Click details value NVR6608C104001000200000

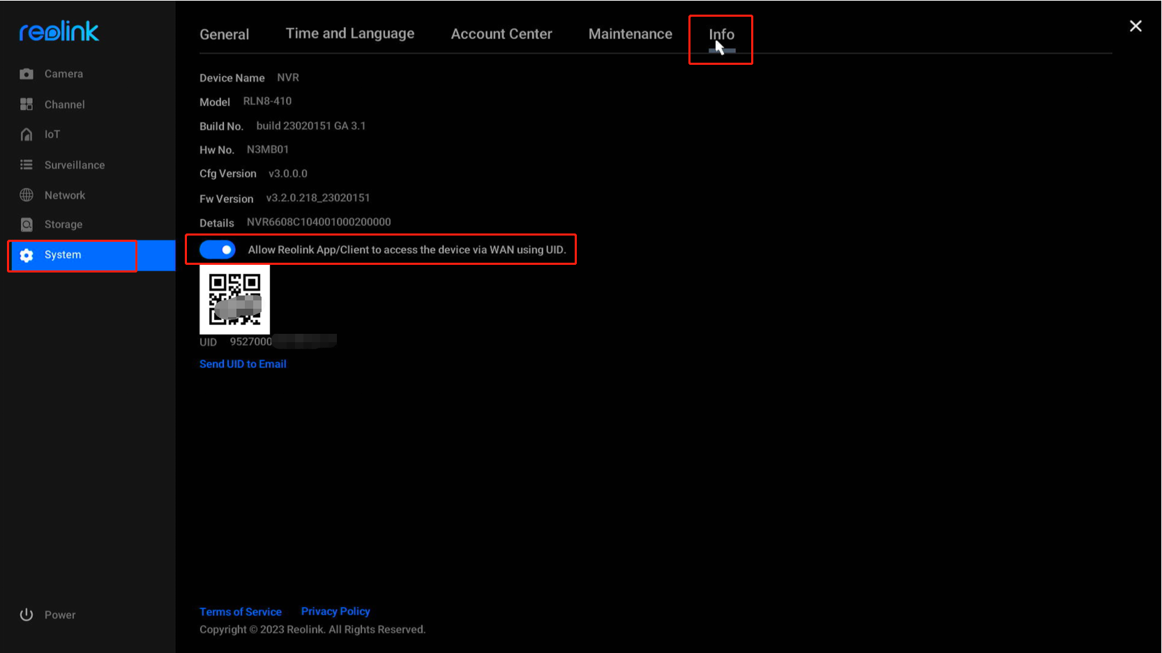319,222
